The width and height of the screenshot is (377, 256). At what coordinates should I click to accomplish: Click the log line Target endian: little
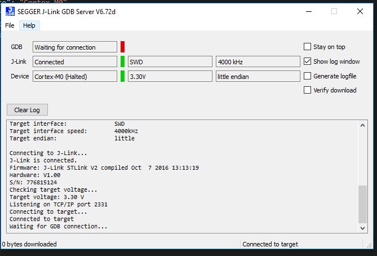72,138
